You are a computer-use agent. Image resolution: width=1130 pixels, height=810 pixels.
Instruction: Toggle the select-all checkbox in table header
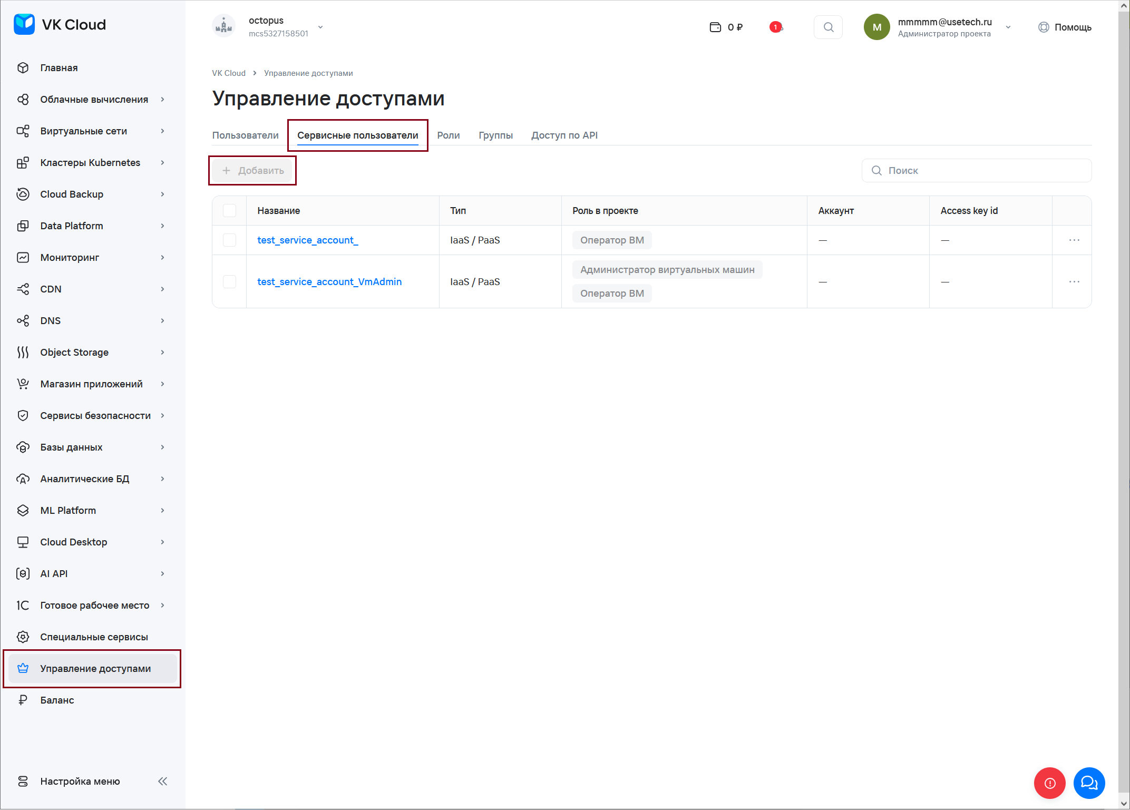(229, 211)
